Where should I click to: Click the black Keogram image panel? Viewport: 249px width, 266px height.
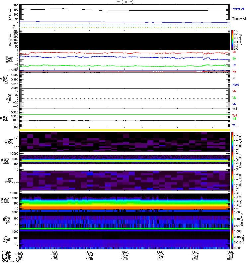124,41
